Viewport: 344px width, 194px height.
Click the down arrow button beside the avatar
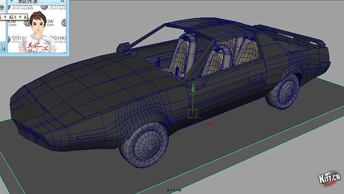click(4, 49)
